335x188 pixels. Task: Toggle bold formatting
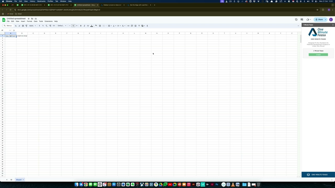click(x=81, y=26)
